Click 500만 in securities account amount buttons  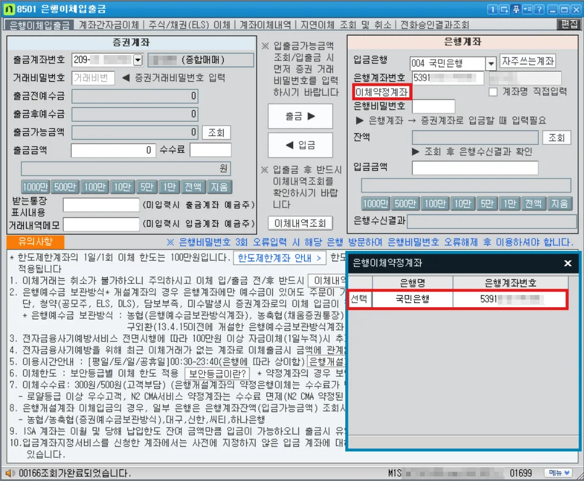(65, 187)
